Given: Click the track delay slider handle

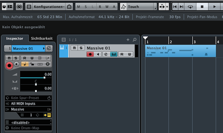Looking at the screenshot, I should point(36,91).
